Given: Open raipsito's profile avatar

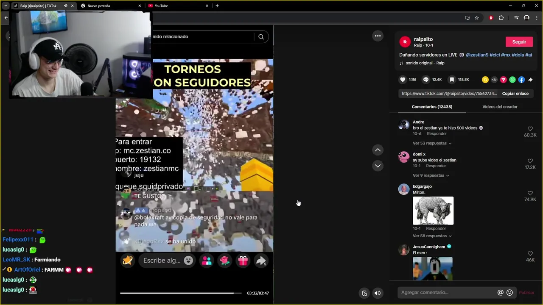Looking at the screenshot, I should click(x=405, y=42).
